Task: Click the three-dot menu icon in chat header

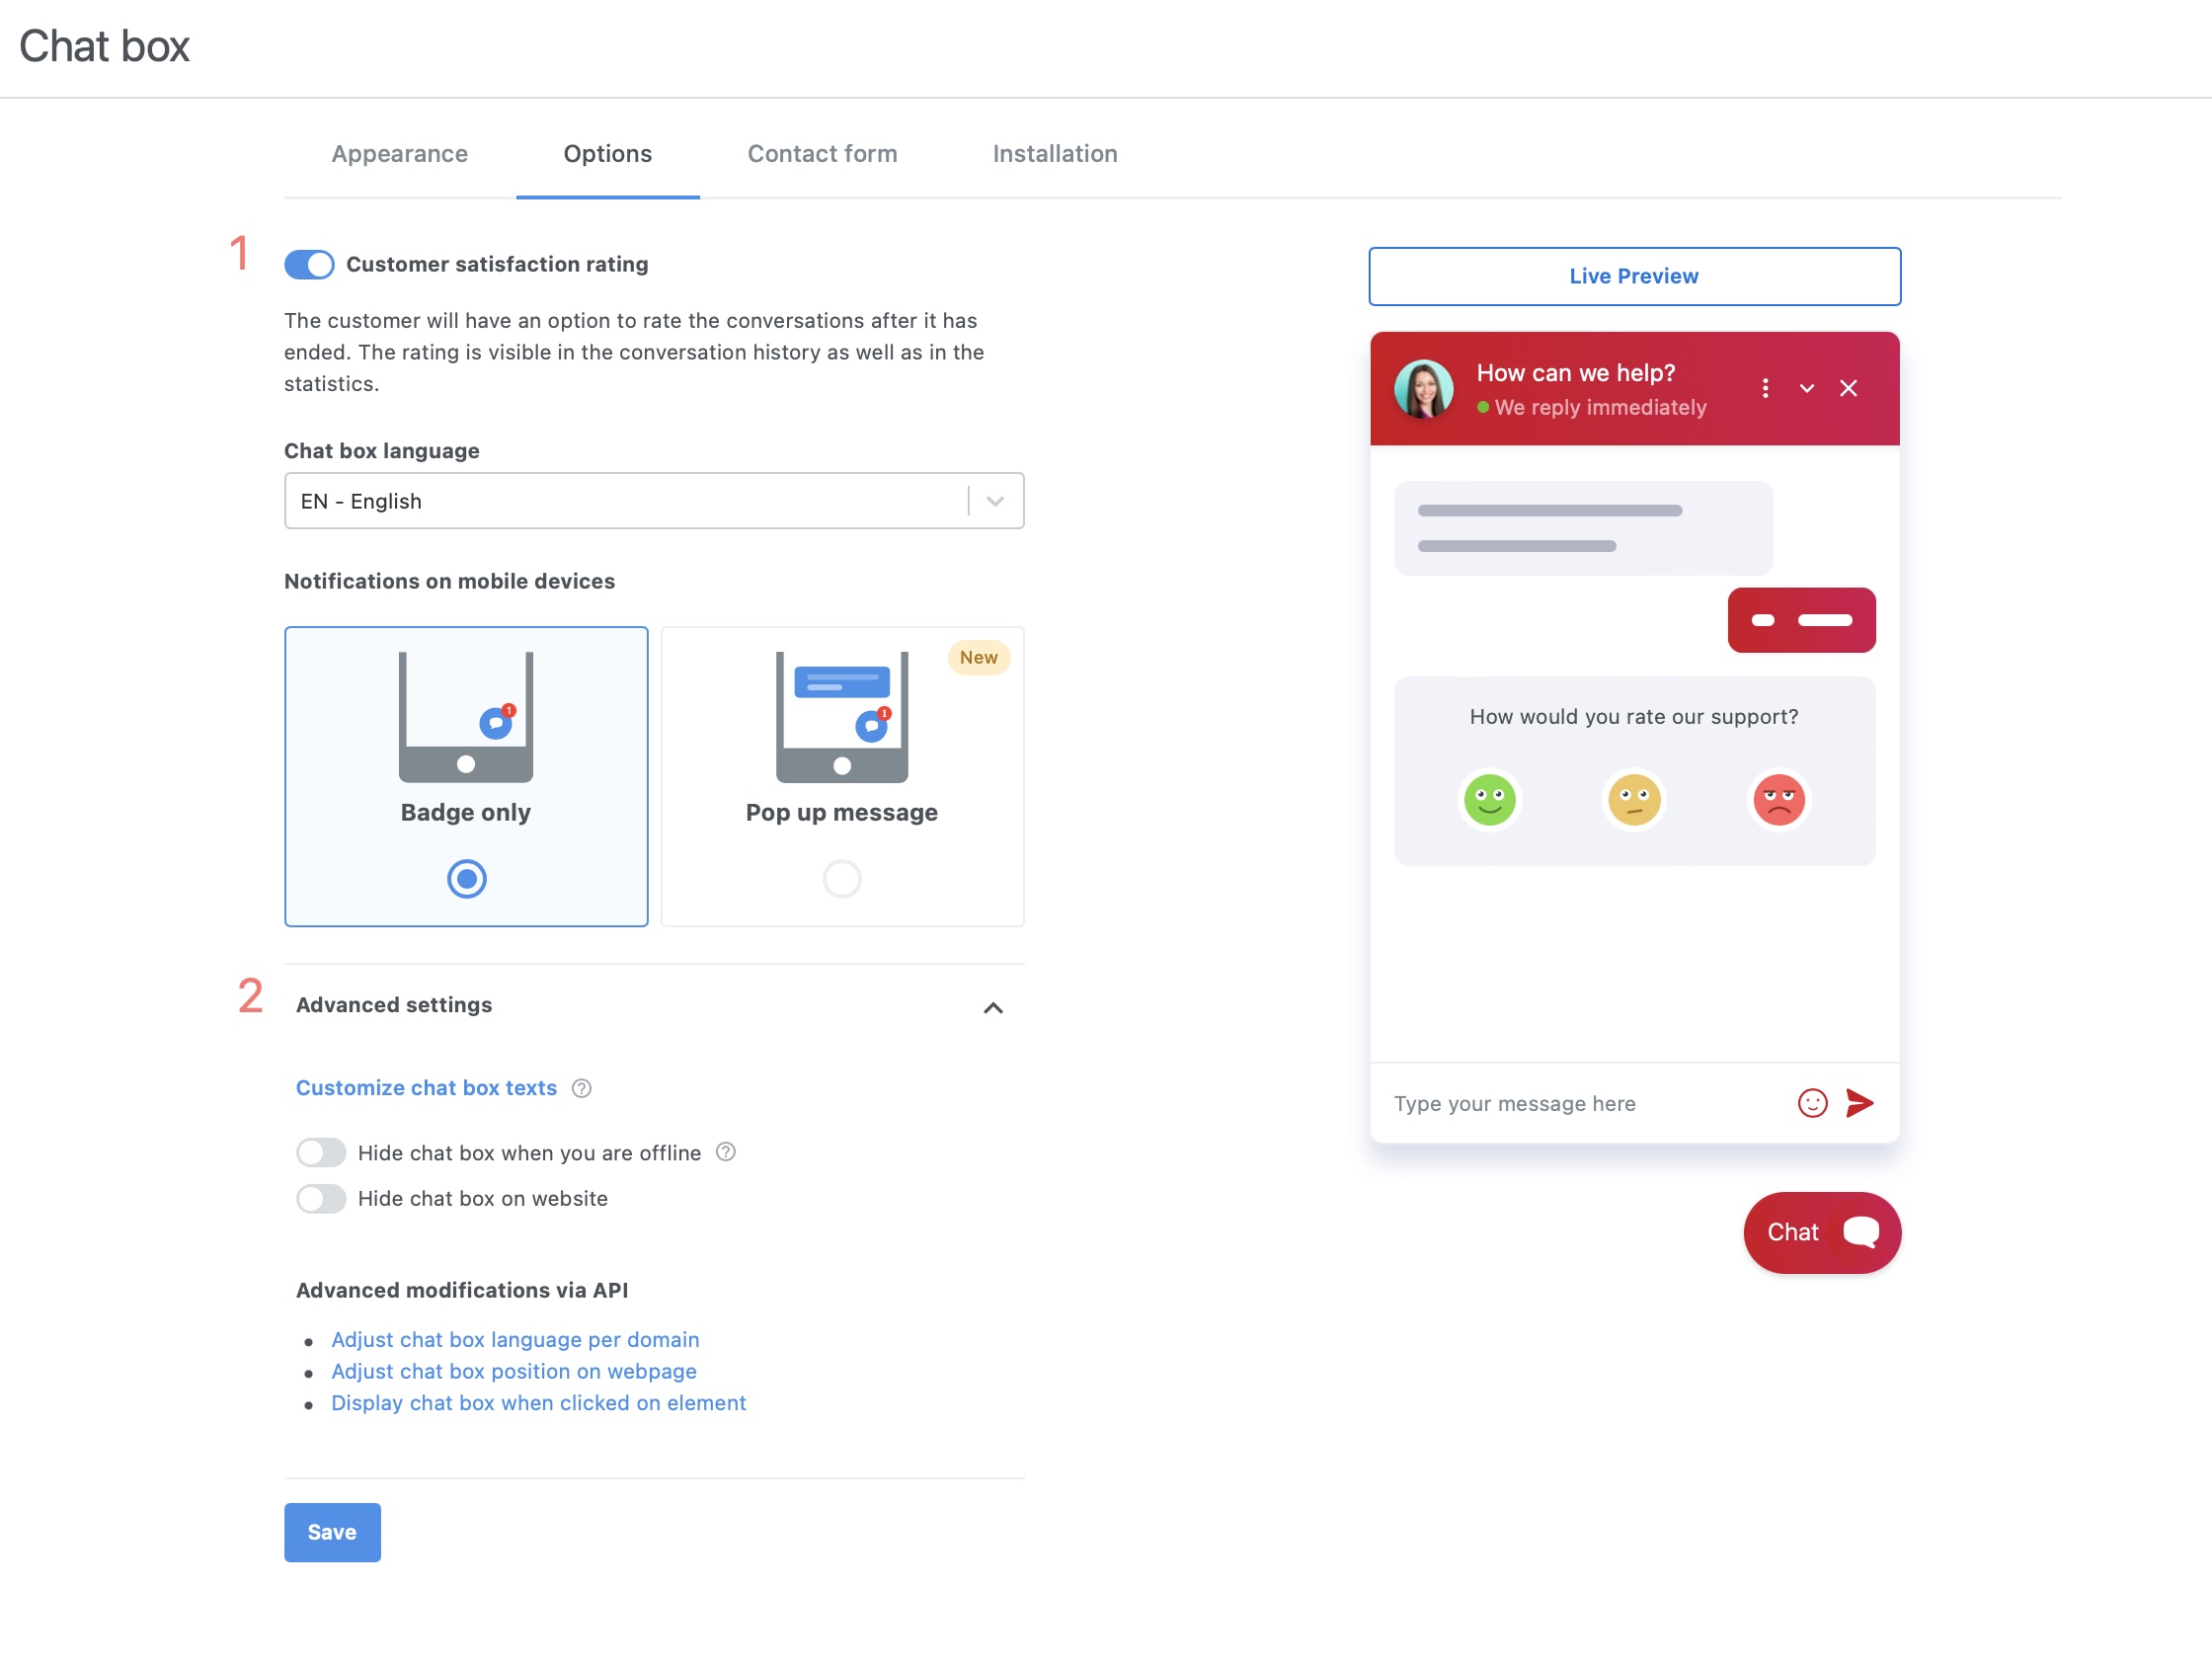Action: click(x=1766, y=388)
